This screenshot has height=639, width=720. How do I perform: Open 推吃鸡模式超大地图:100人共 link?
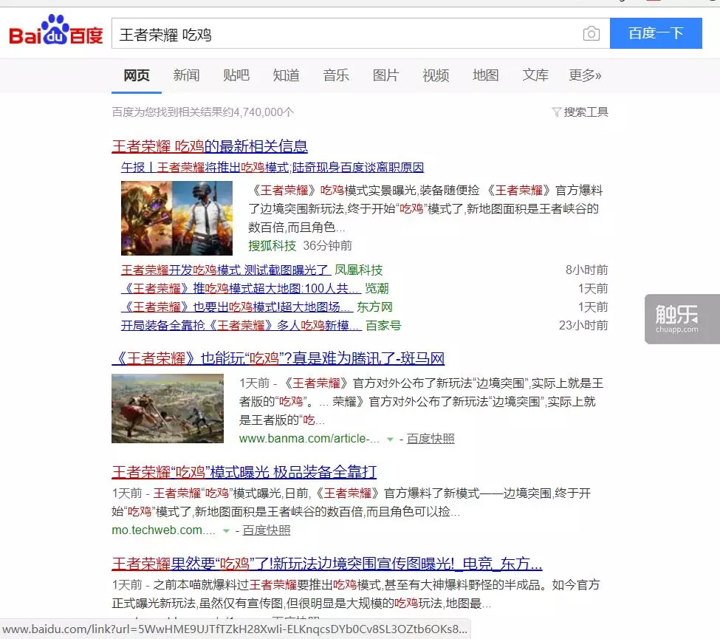241,289
